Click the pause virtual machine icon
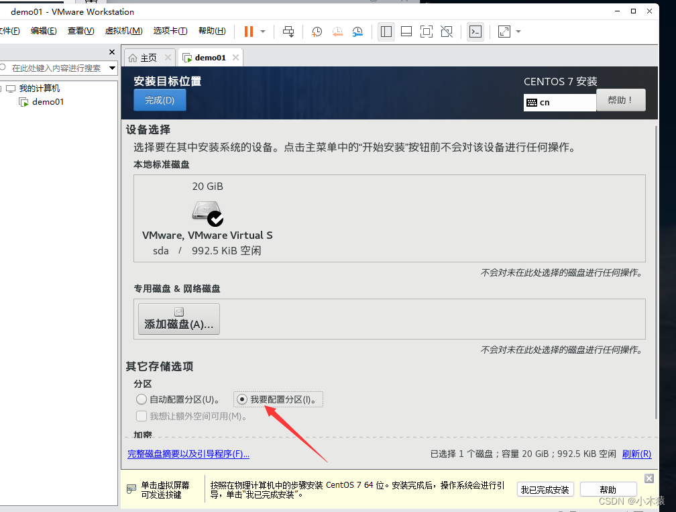 pyautogui.click(x=249, y=32)
